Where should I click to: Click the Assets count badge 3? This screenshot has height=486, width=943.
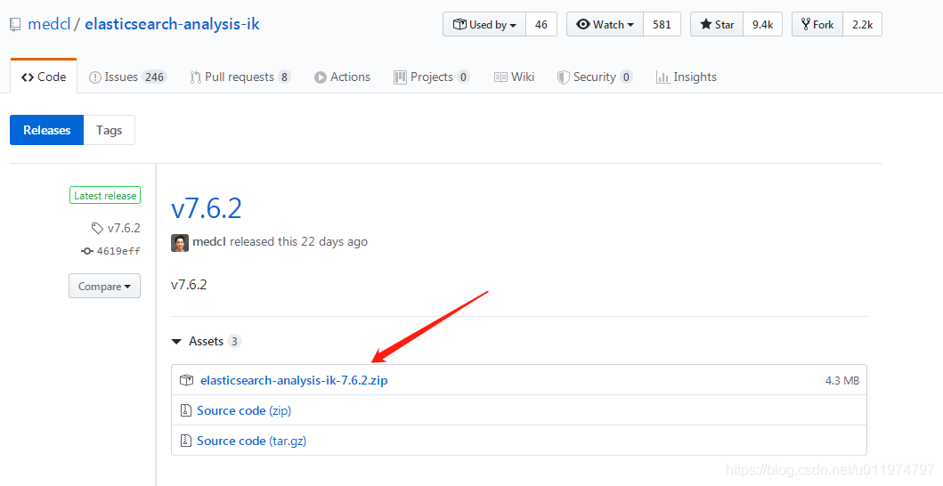234,342
